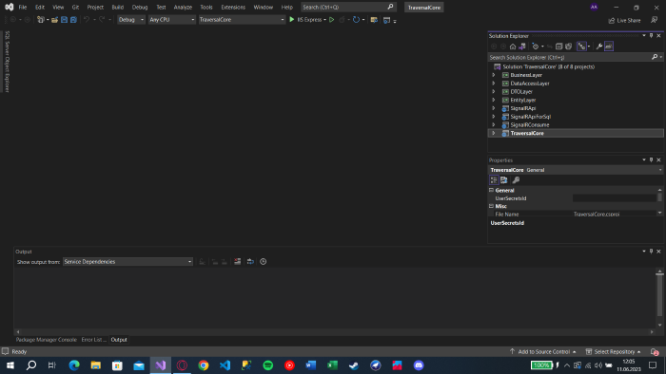
Task: Open the Build menu
Action: click(x=118, y=8)
